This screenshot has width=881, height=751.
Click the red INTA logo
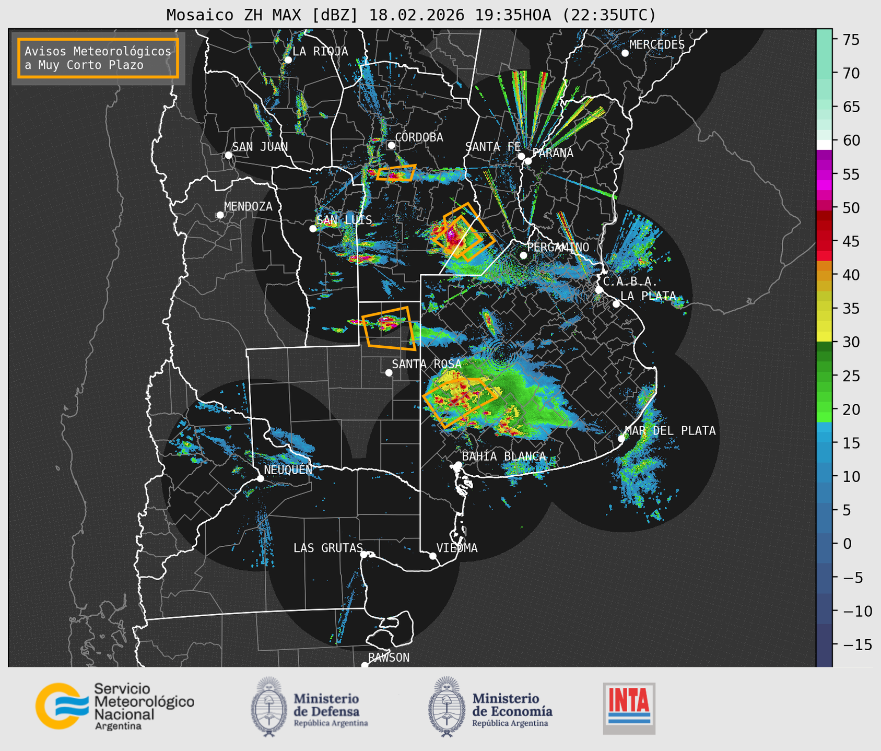(x=629, y=708)
